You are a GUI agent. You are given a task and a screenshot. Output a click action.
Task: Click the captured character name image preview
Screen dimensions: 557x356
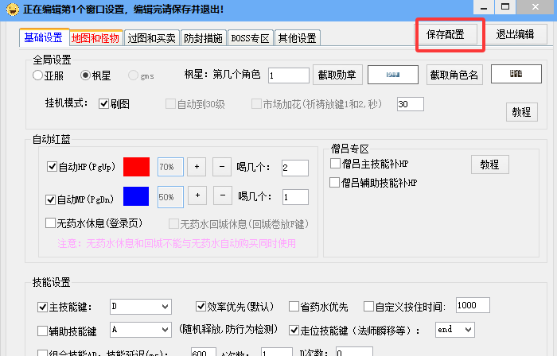[516, 75]
